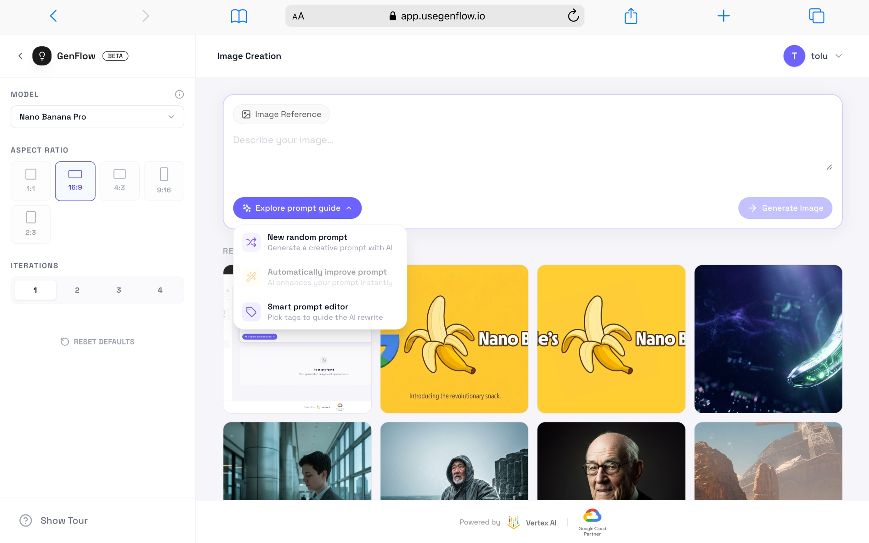Open a new tab with plus icon
The image size is (869, 543).
click(723, 16)
